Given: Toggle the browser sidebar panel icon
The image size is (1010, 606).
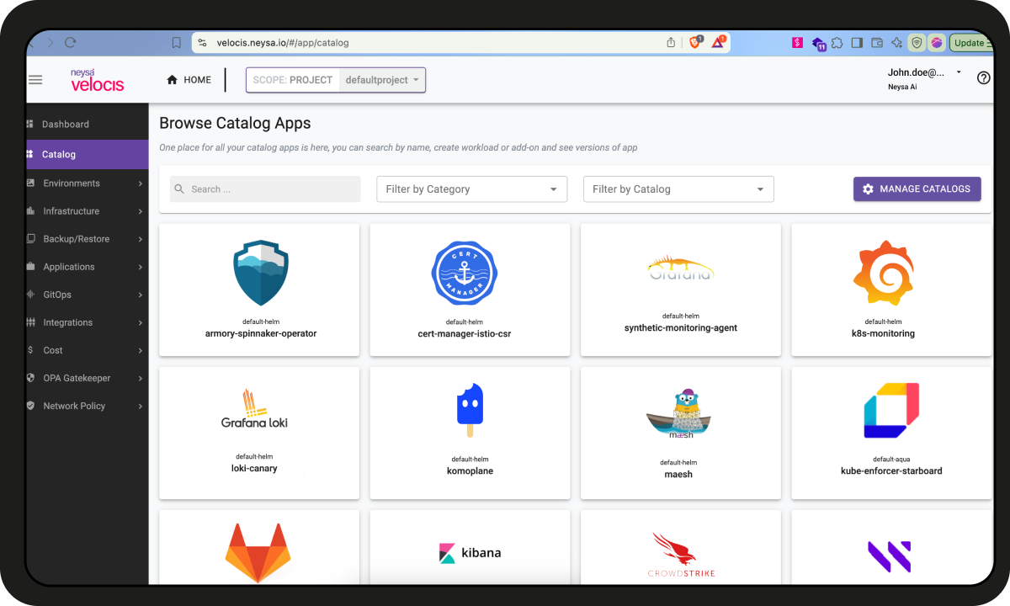Looking at the screenshot, I should pos(857,42).
